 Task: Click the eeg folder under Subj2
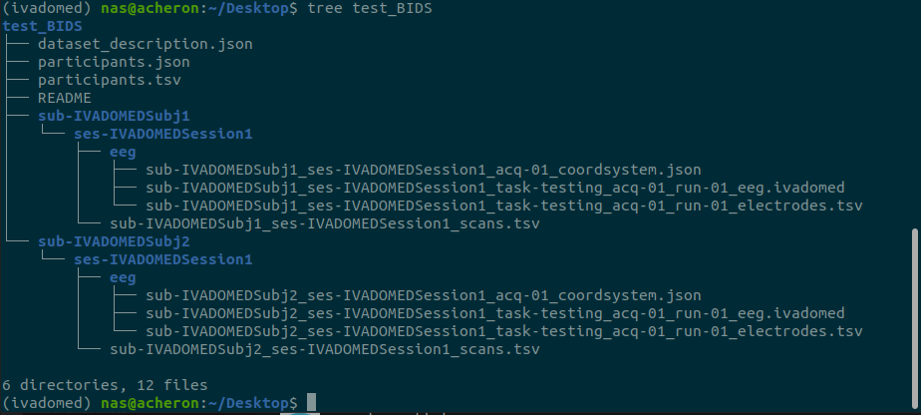[123, 278]
